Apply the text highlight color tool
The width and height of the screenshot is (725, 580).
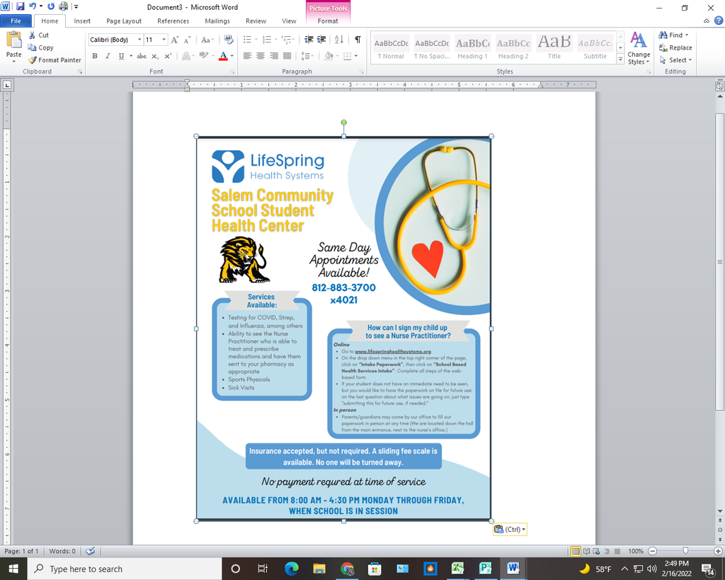[x=204, y=56]
